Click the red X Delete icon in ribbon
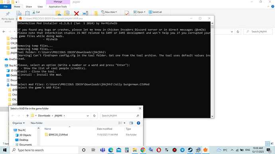 [77, 13]
